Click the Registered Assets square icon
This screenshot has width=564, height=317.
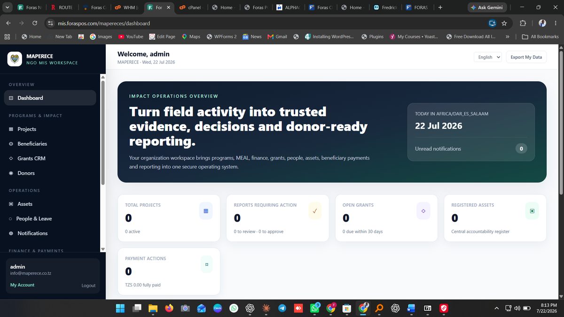tap(532, 211)
